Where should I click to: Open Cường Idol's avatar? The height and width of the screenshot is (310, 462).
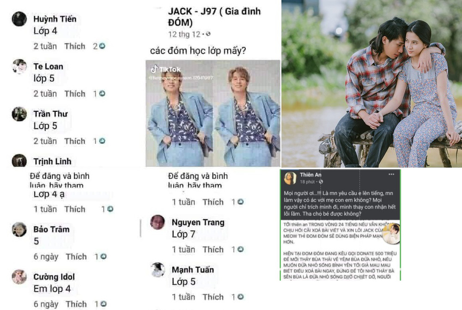[x=19, y=277]
